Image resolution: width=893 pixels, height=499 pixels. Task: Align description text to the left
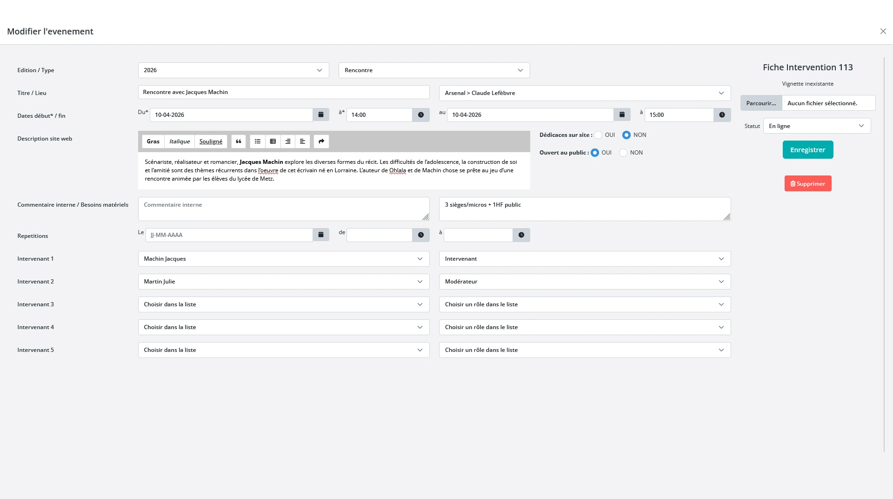303,142
